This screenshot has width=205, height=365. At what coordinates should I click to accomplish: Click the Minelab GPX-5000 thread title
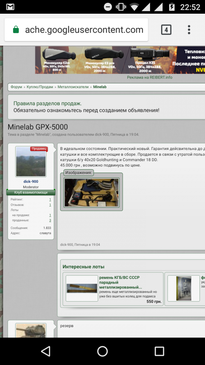[38, 127]
